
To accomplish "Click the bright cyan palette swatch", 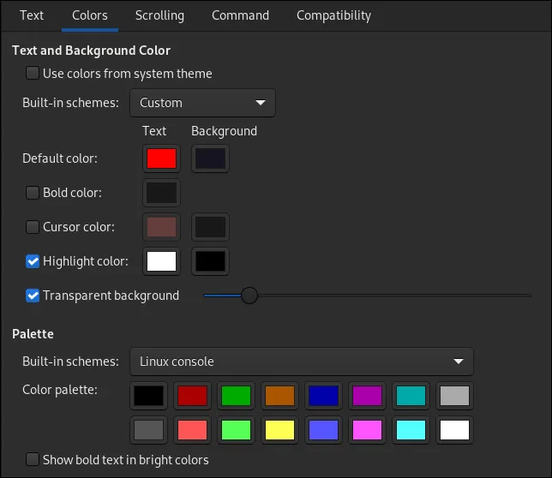I will coord(411,430).
